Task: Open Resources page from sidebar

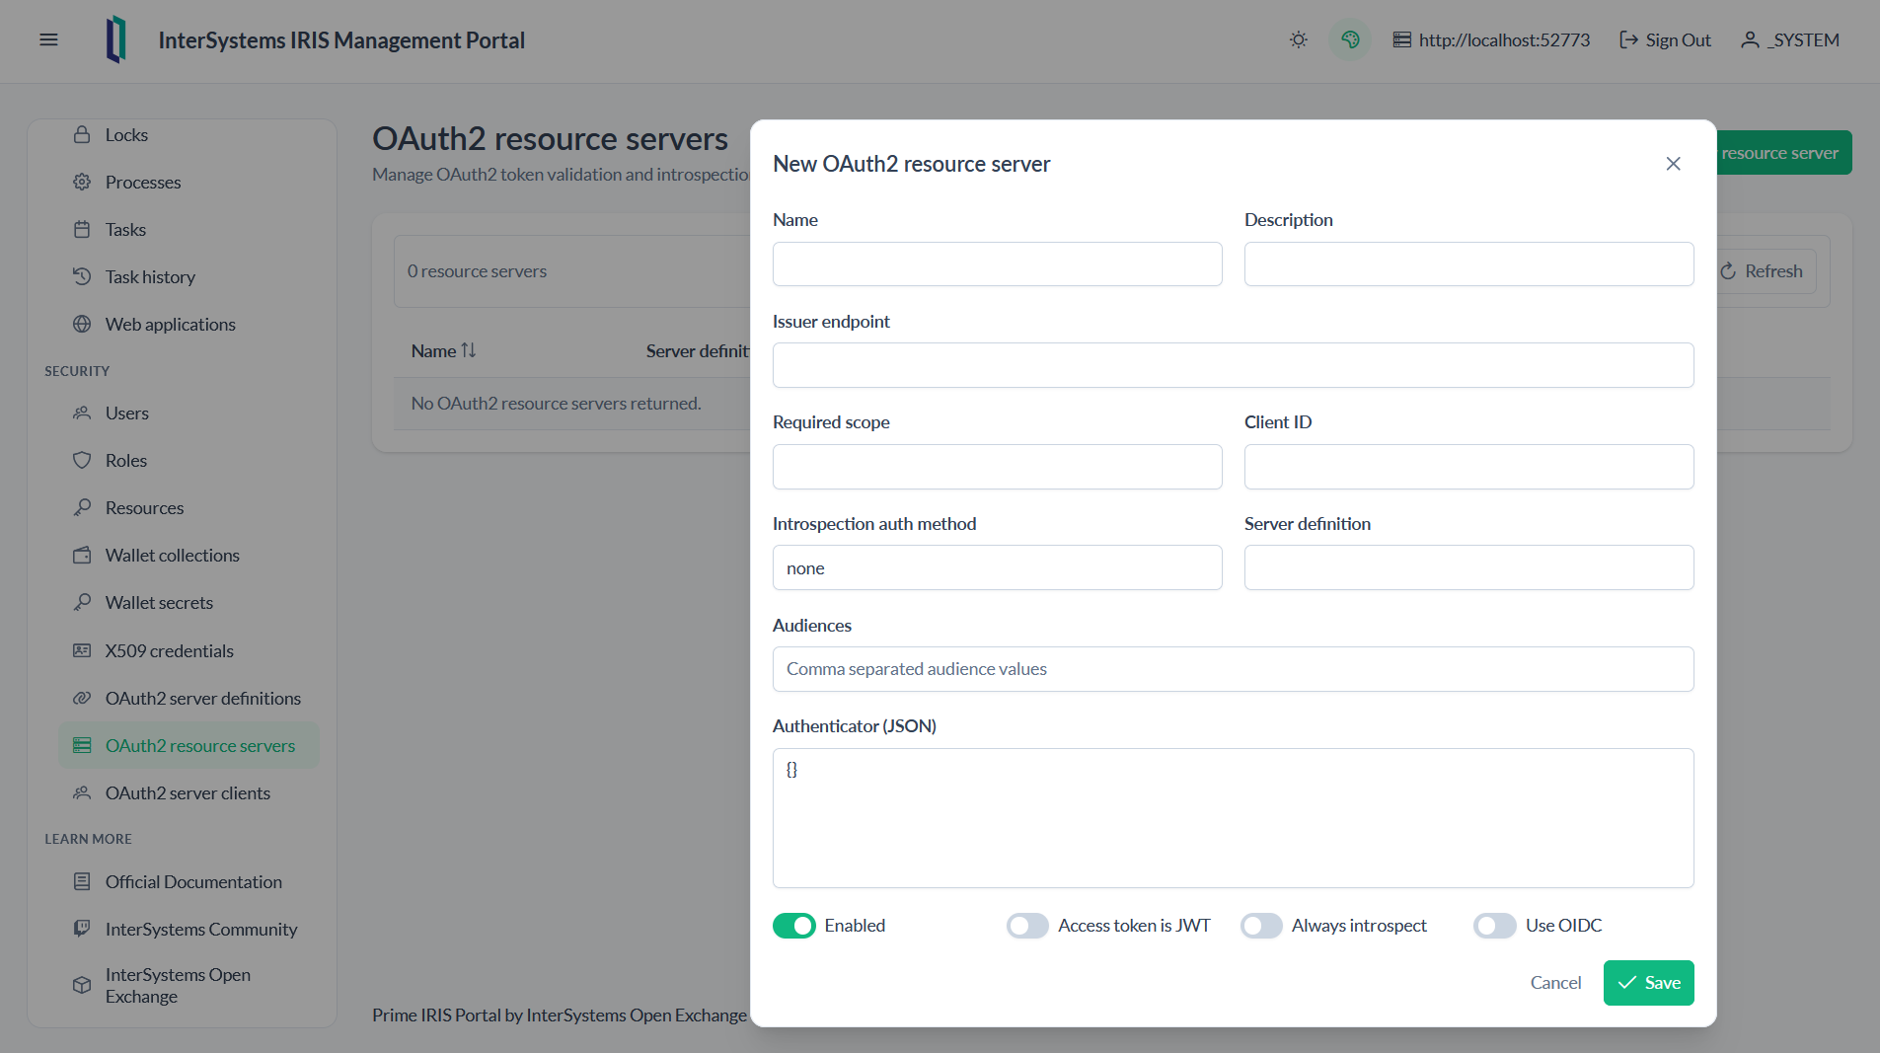Action: tap(188, 507)
